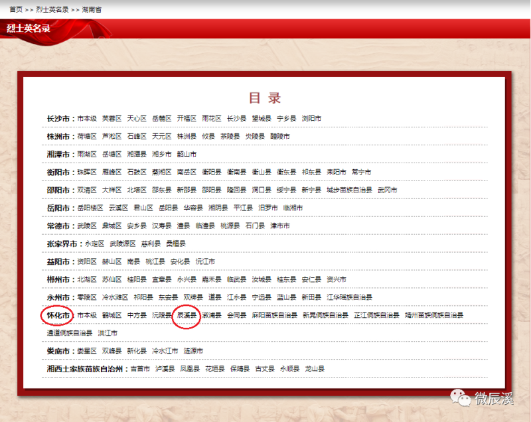Screen dimensions: 531x422
Task: Select the 汉寿县 link
Action: coord(161,226)
